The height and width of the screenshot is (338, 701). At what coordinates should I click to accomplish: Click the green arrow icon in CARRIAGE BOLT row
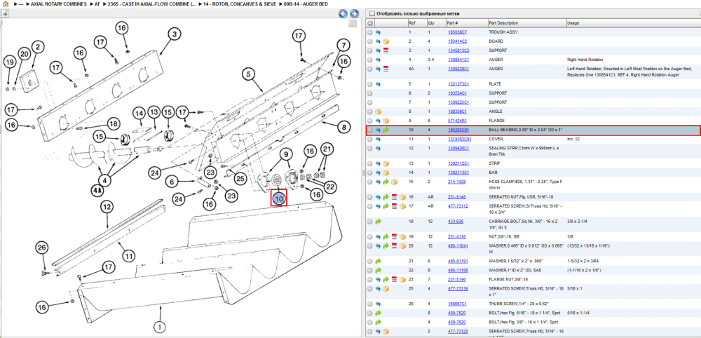coord(378,222)
